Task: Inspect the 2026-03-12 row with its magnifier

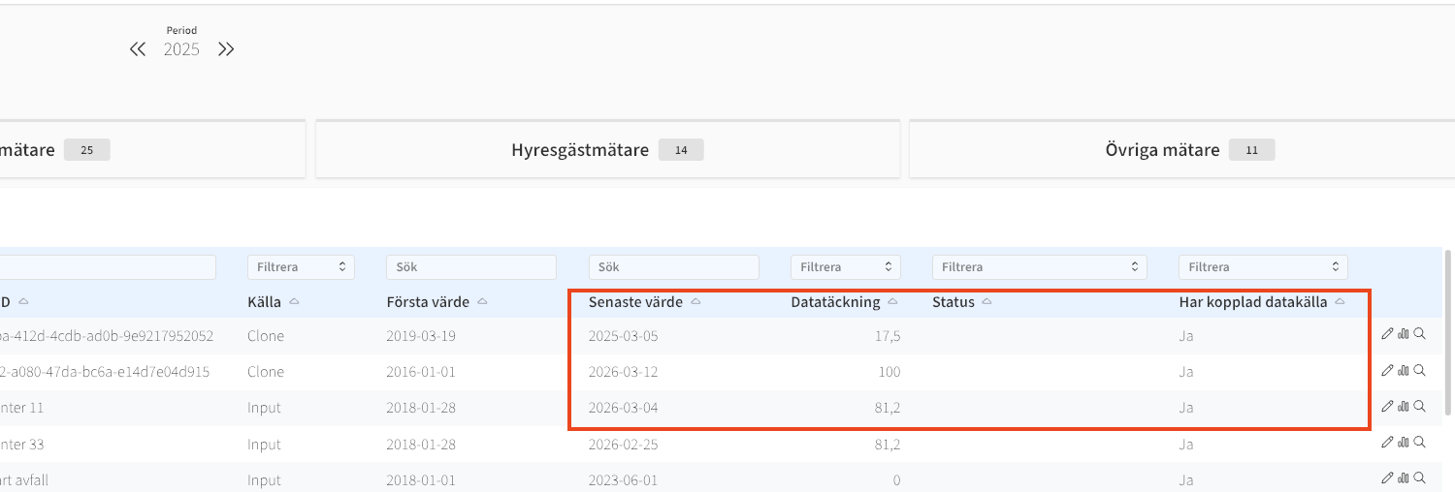Action: coord(1419,370)
